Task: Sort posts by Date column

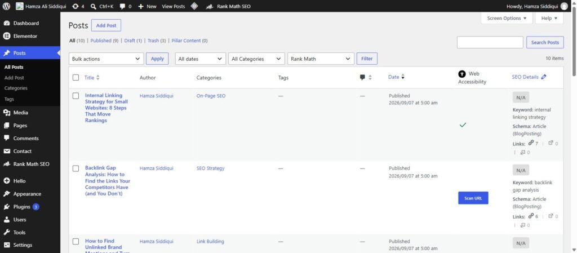Action: [x=396, y=77]
